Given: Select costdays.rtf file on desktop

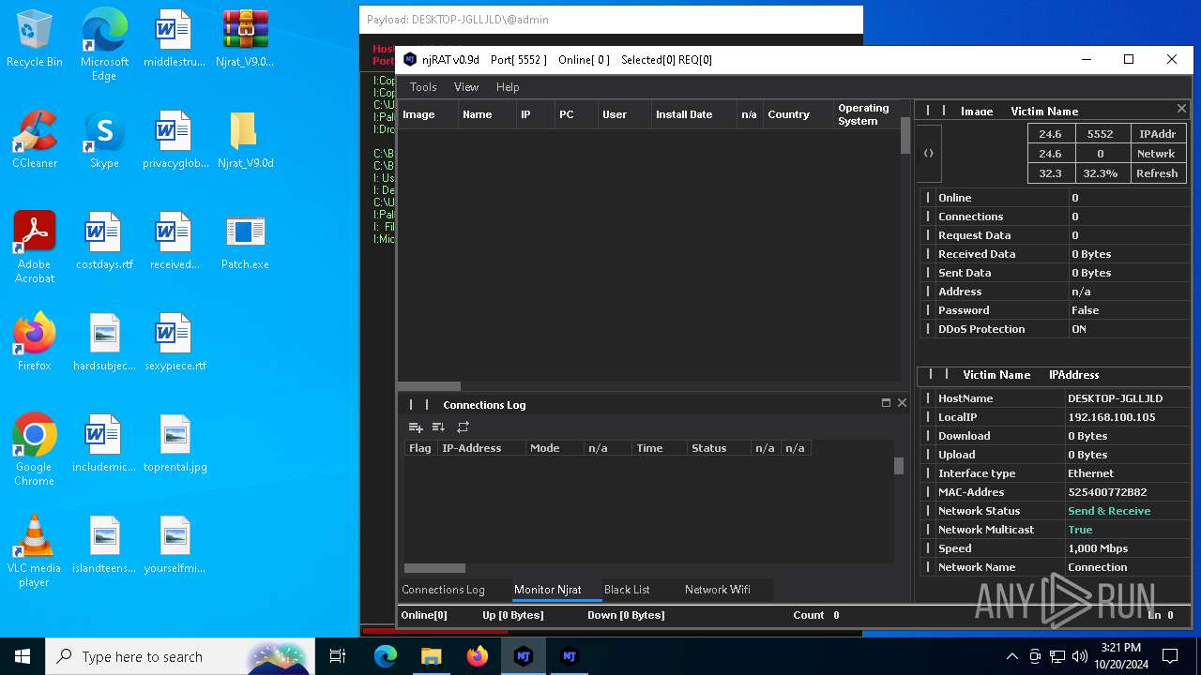Looking at the screenshot, I should [104, 242].
